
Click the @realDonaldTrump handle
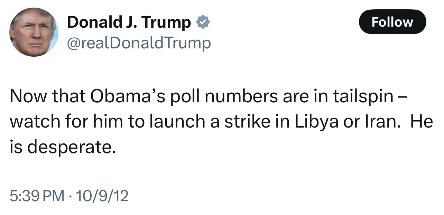139,43
